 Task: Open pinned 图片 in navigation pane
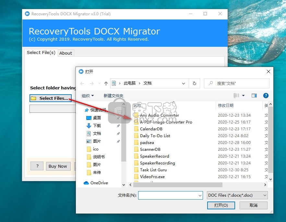tap(97, 141)
